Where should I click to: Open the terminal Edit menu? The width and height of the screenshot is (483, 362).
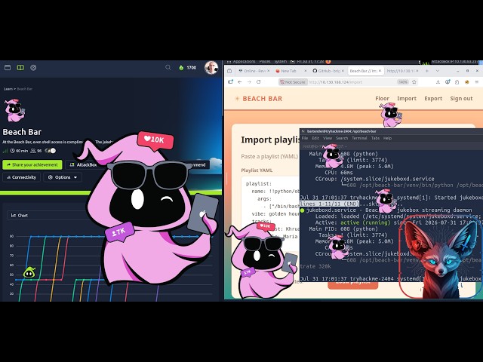tap(315, 138)
